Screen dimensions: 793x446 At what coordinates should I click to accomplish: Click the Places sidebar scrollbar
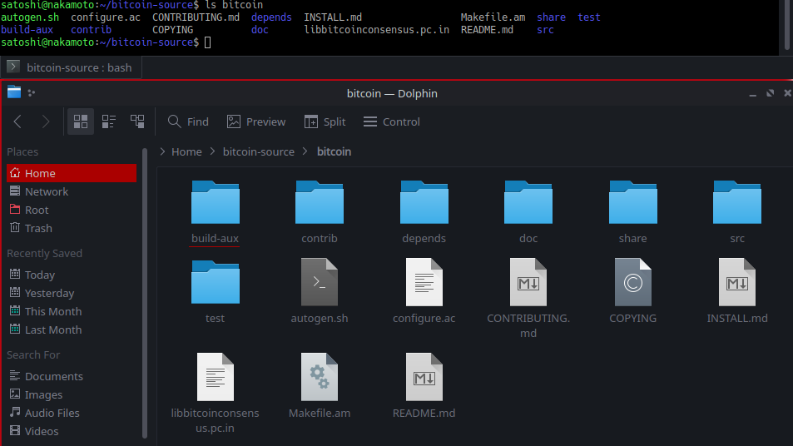tap(145, 293)
